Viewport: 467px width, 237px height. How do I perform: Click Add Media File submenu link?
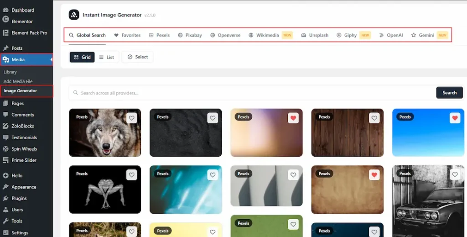[18, 81]
